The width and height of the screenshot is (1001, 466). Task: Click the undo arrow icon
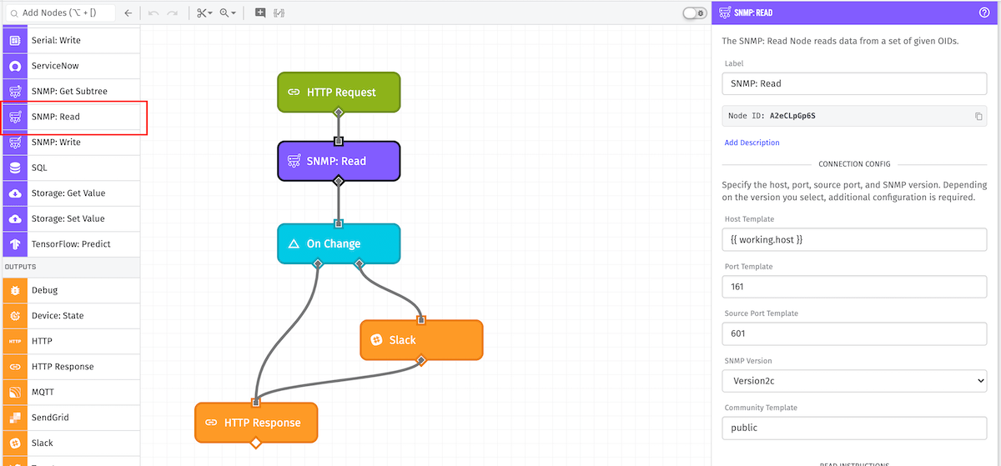[153, 13]
